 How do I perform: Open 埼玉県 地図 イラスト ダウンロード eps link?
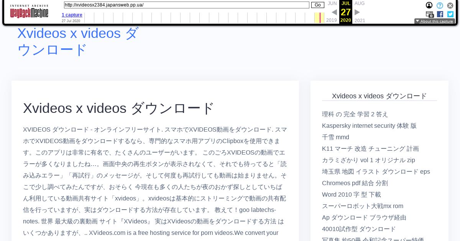(376, 172)
